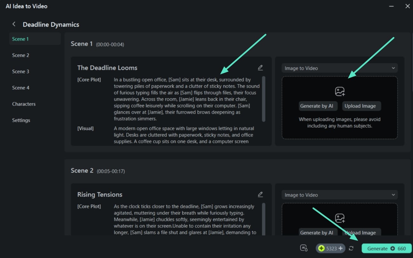Click the add-image icon in Scene 1 panel

[x=340, y=92]
